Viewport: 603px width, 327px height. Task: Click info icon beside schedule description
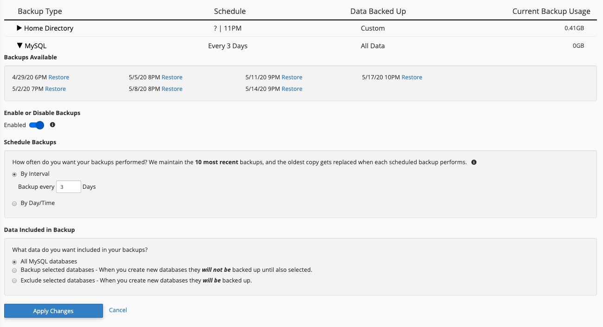pos(474,162)
